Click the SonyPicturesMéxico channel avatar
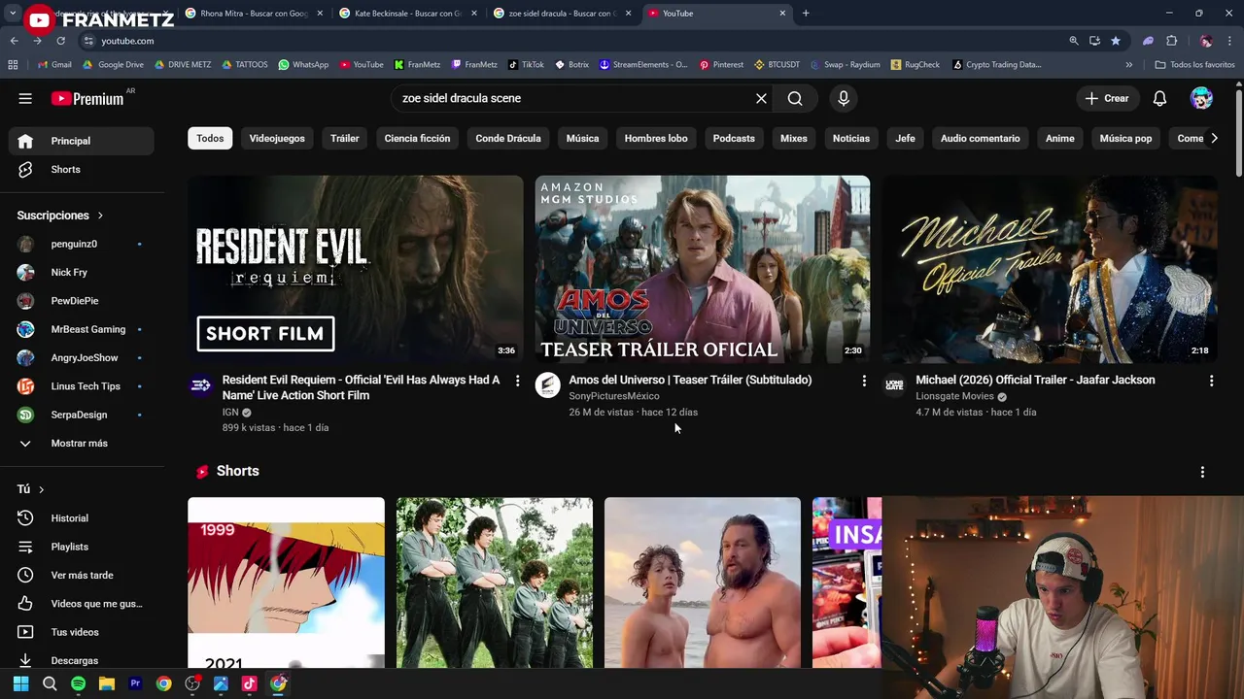This screenshot has height=699, width=1244. [548, 385]
